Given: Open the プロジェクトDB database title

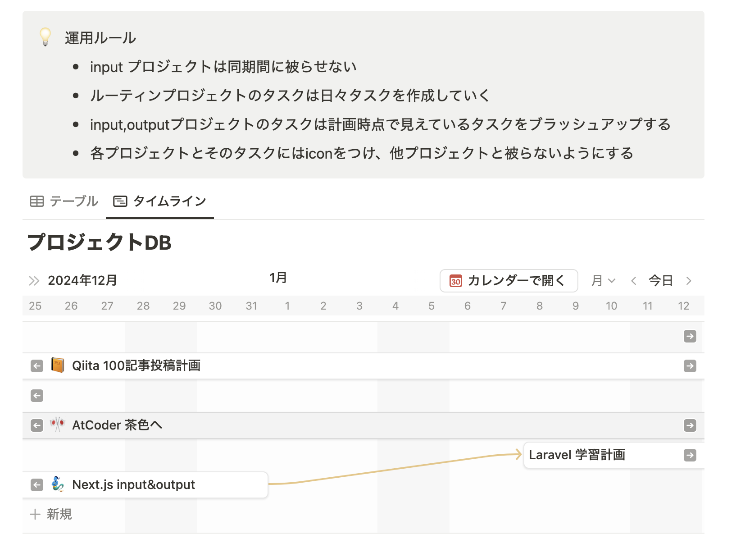Looking at the screenshot, I should click(100, 242).
